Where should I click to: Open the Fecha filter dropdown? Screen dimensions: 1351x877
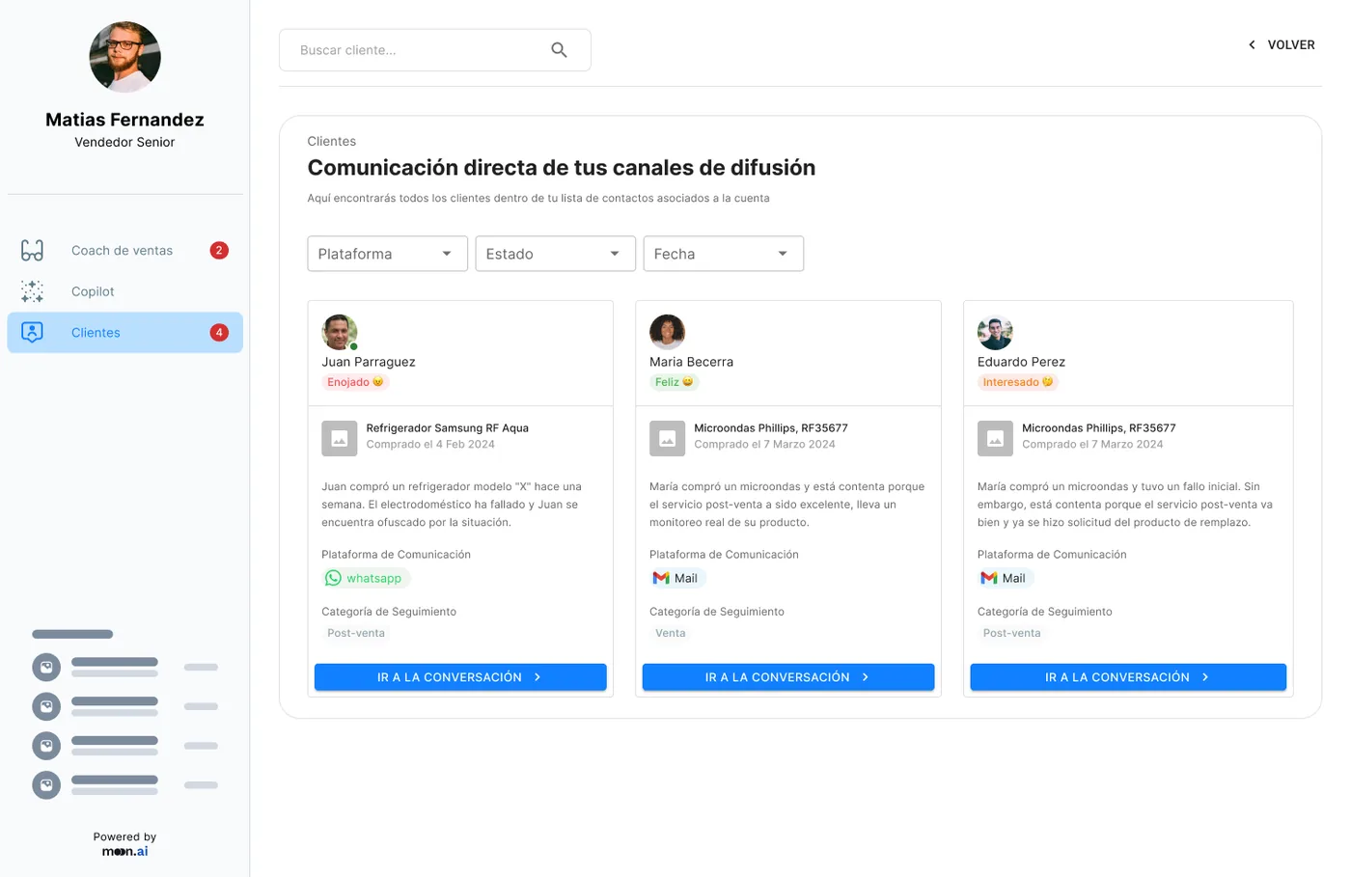click(x=724, y=254)
